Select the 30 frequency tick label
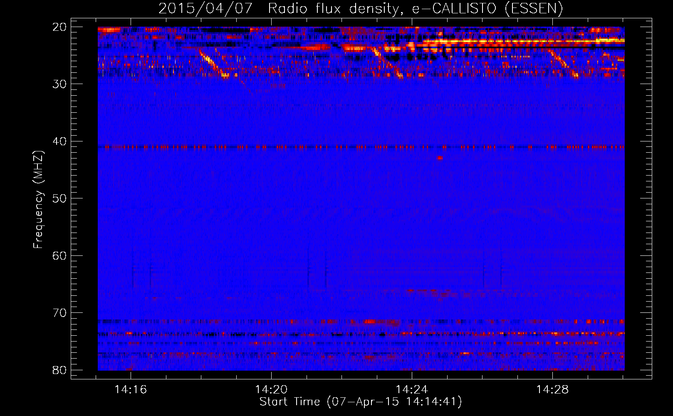The height and width of the screenshot is (416, 673). click(x=59, y=84)
